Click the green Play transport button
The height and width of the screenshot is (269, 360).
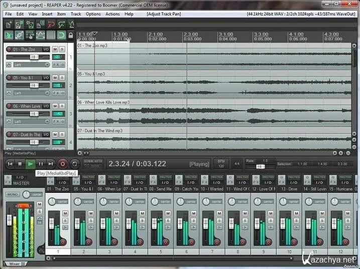pyautogui.click(x=30, y=164)
